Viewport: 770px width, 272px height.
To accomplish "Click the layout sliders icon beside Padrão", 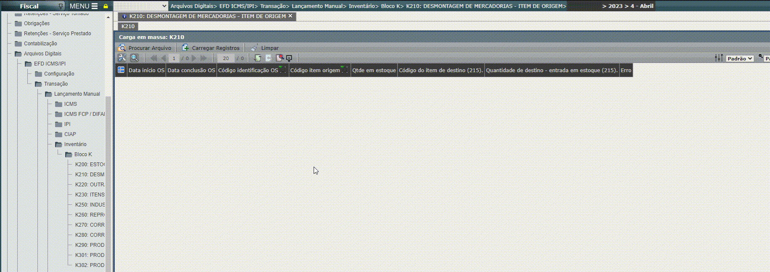I will click(719, 58).
